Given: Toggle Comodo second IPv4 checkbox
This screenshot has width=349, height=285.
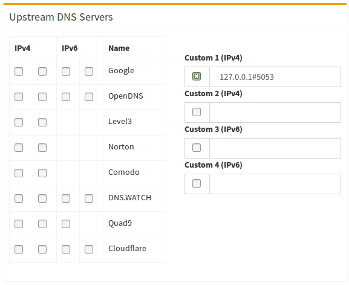Looking at the screenshot, I should point(42,173).
